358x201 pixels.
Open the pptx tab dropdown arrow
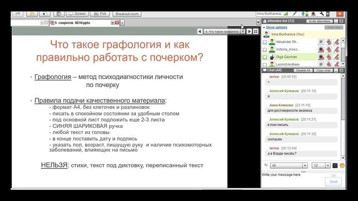112,23
